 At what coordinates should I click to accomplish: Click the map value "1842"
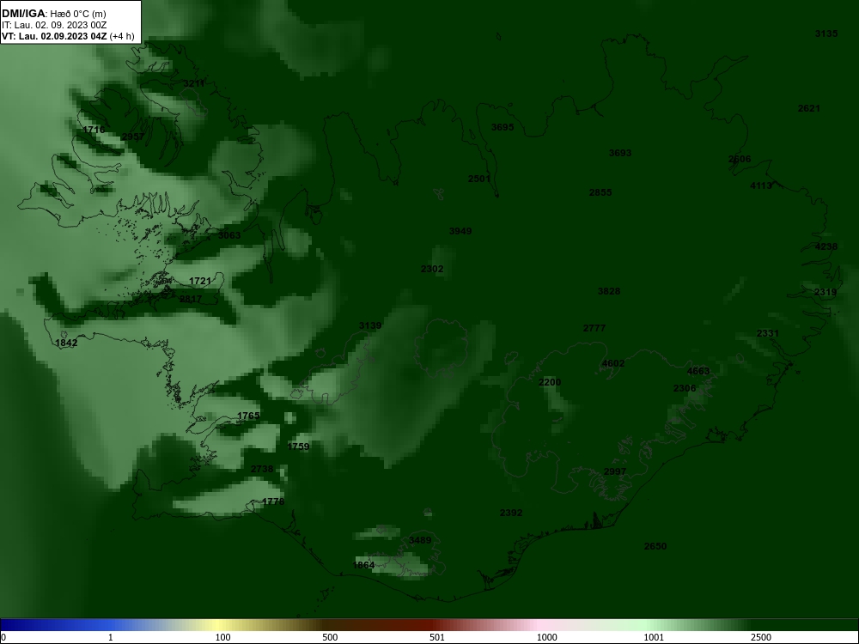click(x=66, y=343)
